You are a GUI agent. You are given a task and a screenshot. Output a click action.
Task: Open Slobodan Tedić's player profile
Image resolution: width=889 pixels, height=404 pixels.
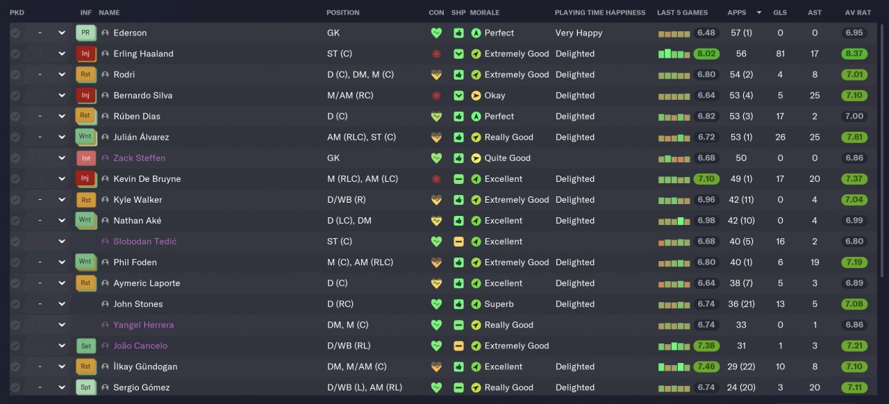tap(144, 242)
